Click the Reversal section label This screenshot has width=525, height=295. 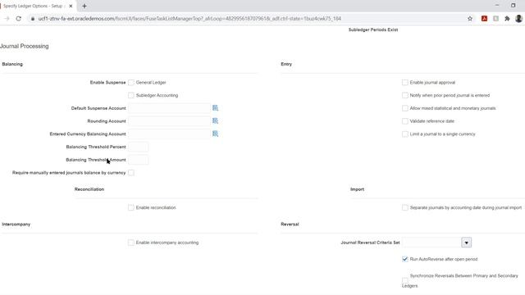290,225
